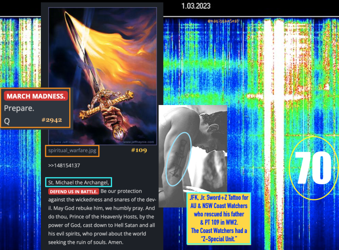Click post number #109
Screen dimensions: 339x250
click(x=139, y=150)
